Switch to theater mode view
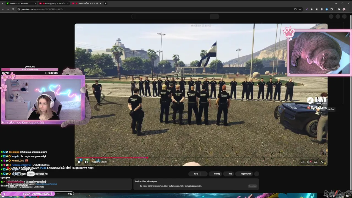This screenshot has width=352, height=198. [315, 162]
